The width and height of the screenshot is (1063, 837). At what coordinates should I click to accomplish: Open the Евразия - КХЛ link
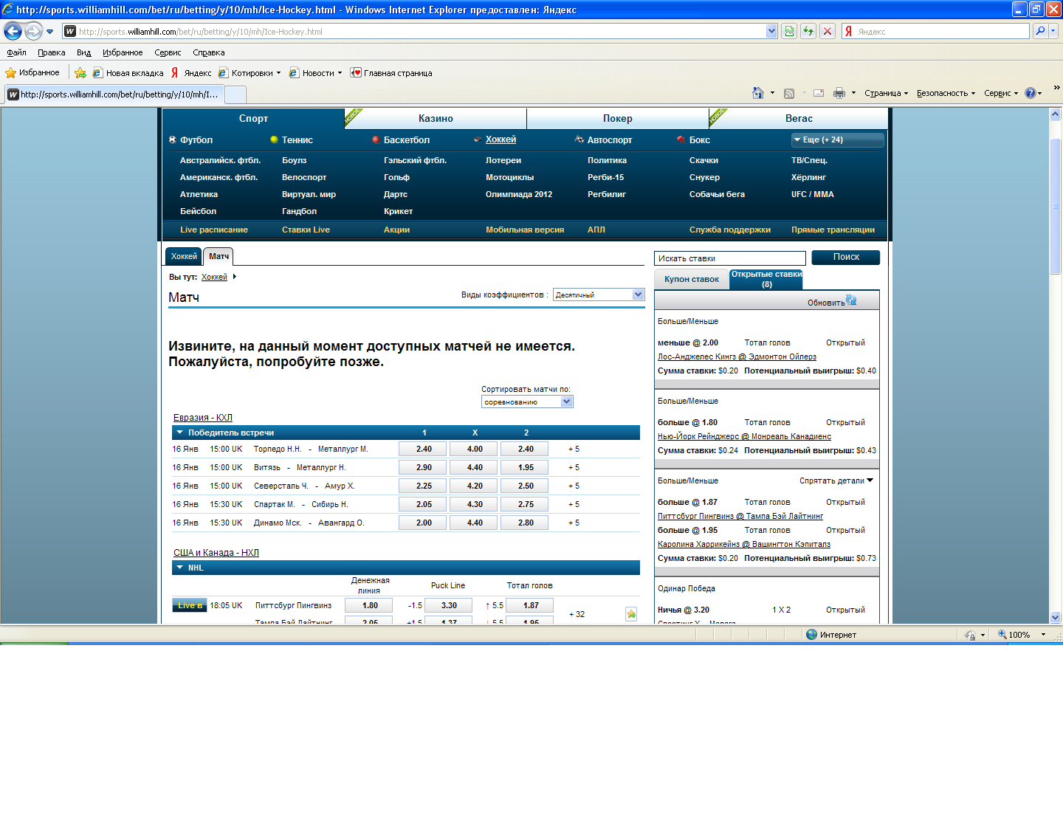(203, 418)
